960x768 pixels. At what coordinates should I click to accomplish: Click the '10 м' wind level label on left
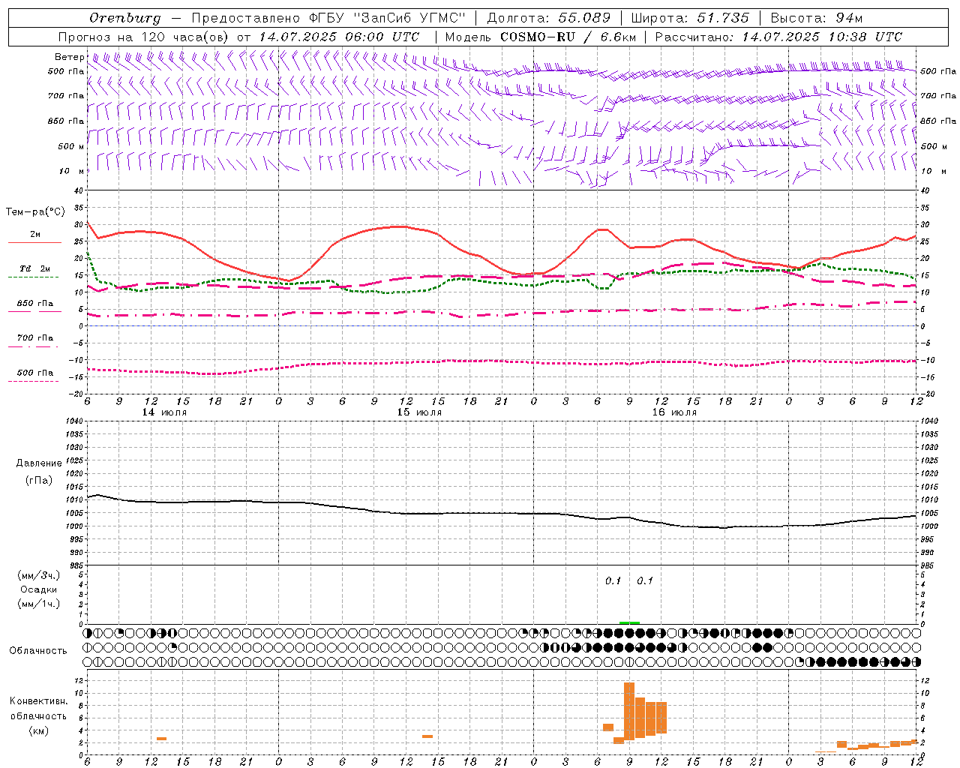71,172
